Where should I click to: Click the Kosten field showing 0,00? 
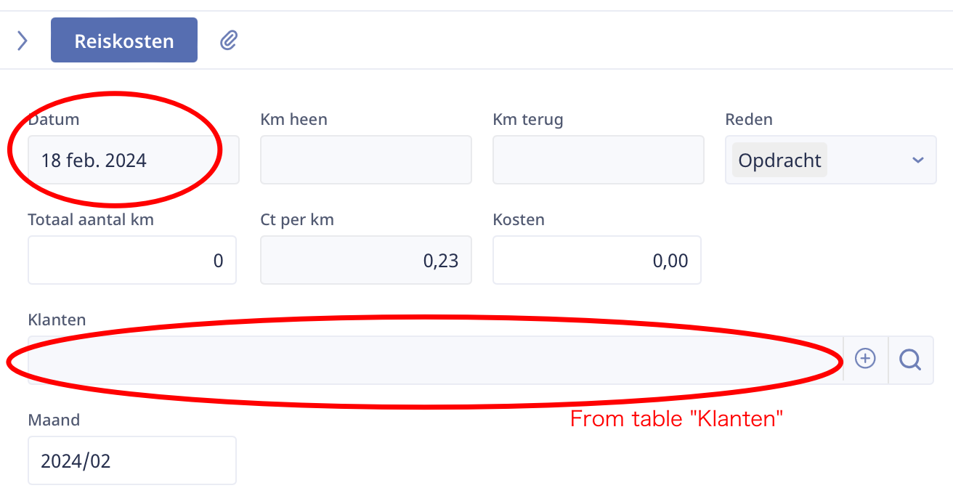pyautogui.click(x=597, y=260)
